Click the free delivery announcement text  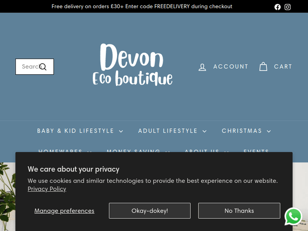pyautogui.click(x=142, y=7)
